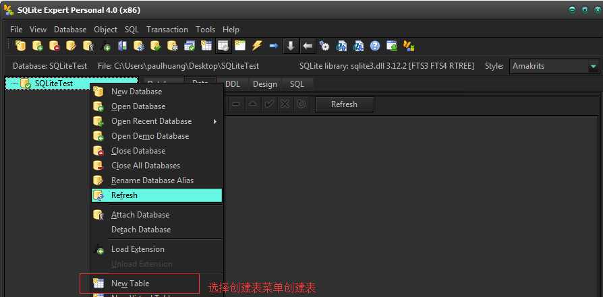Open the Object menu
603x297 pixels.
point(106,29)
